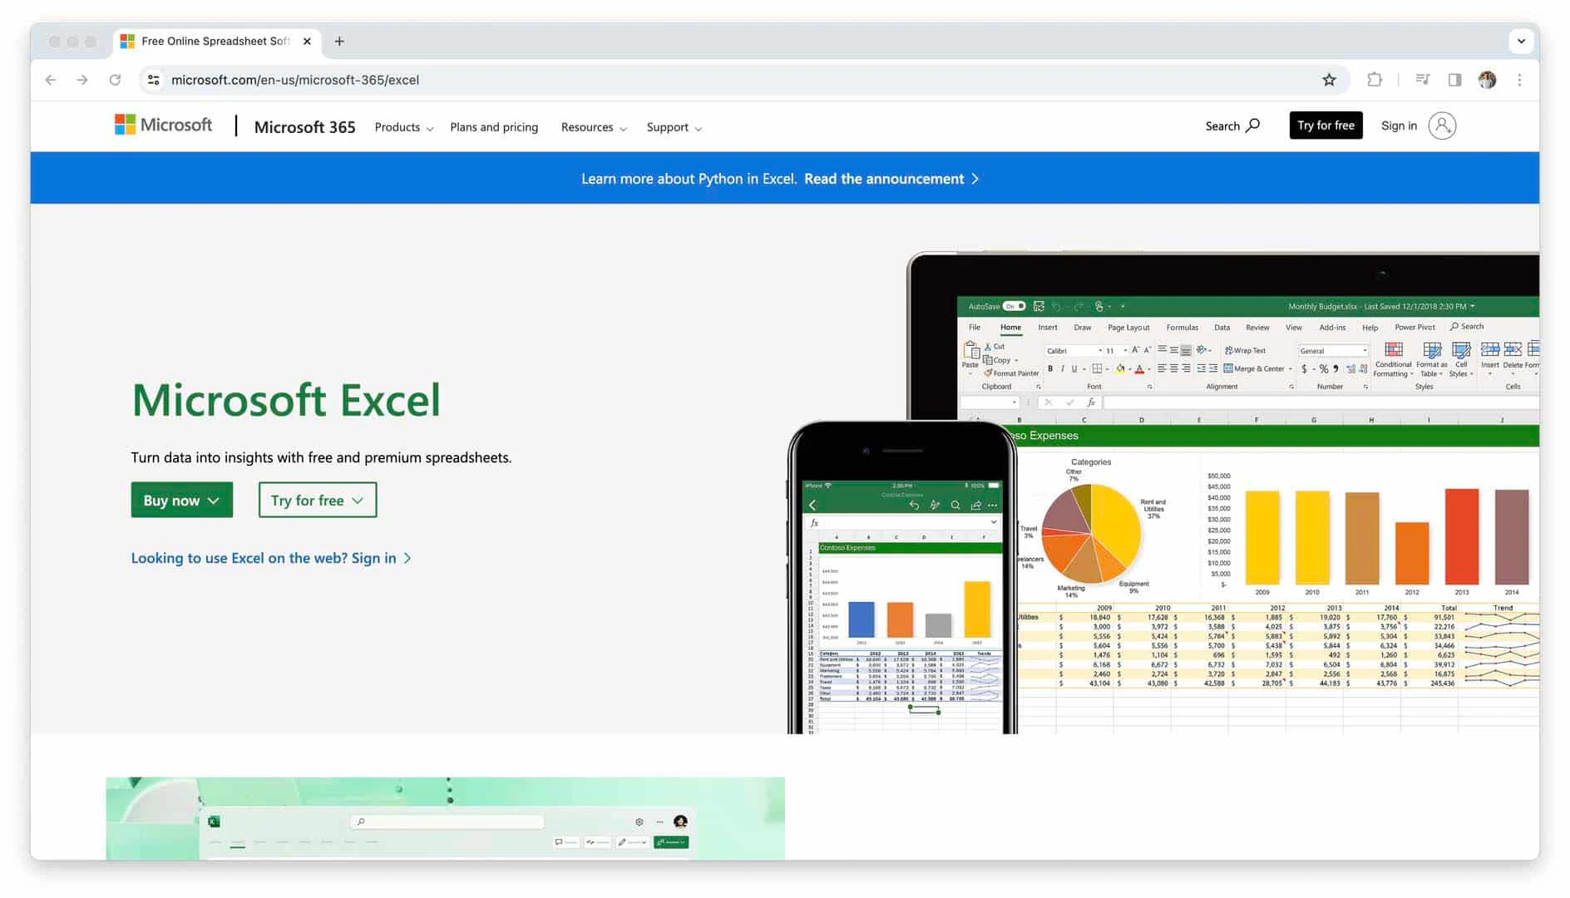Select the Free Online Spreadsheet browser tab
Screen dimensions: 1570x898
215,41
